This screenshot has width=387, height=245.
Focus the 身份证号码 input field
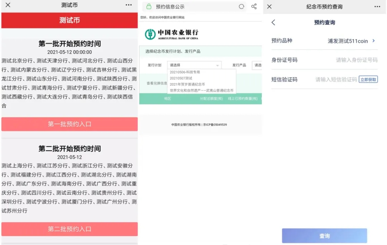[x=356, y=60]
